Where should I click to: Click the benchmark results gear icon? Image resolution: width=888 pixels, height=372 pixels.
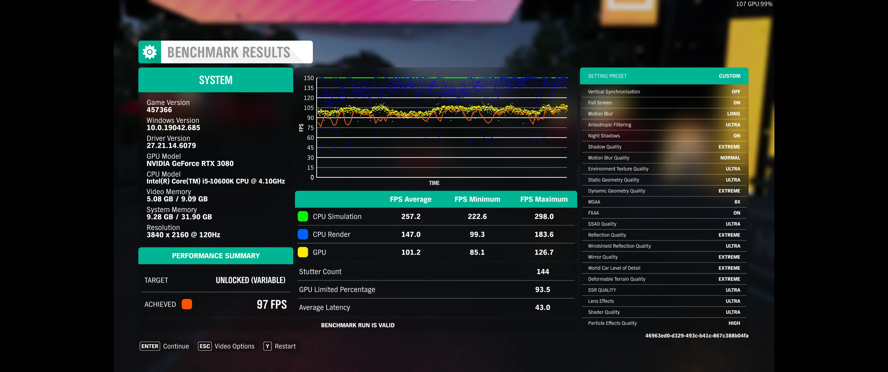click(x=150, y=52)
